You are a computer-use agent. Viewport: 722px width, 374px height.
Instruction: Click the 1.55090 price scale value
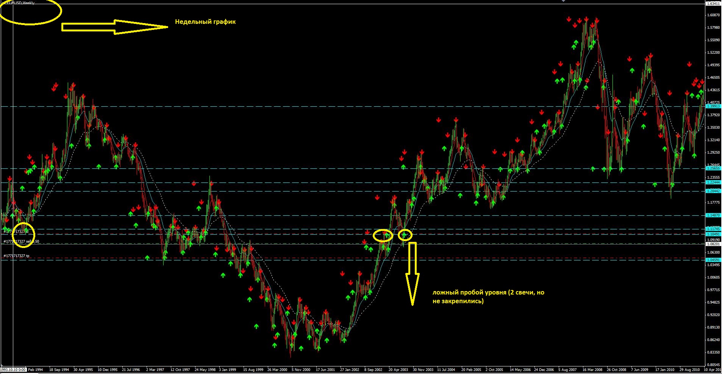[713, 40]
